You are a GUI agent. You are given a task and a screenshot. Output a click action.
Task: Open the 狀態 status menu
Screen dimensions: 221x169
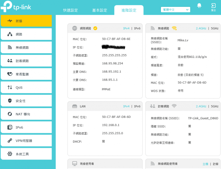[x=26, y=21]
